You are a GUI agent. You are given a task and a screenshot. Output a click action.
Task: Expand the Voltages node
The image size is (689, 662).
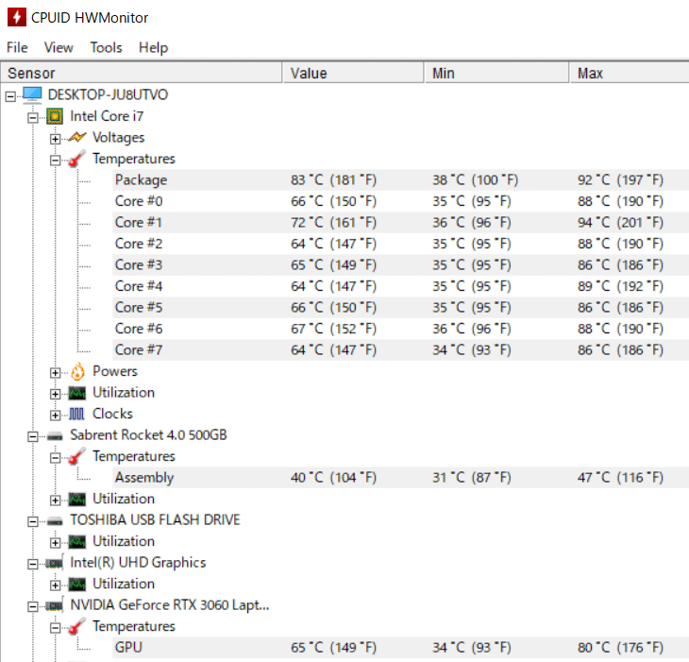tap(55, 139)
